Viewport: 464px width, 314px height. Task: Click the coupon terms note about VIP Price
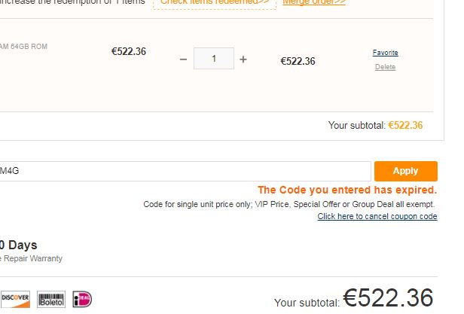pos(288,205)
